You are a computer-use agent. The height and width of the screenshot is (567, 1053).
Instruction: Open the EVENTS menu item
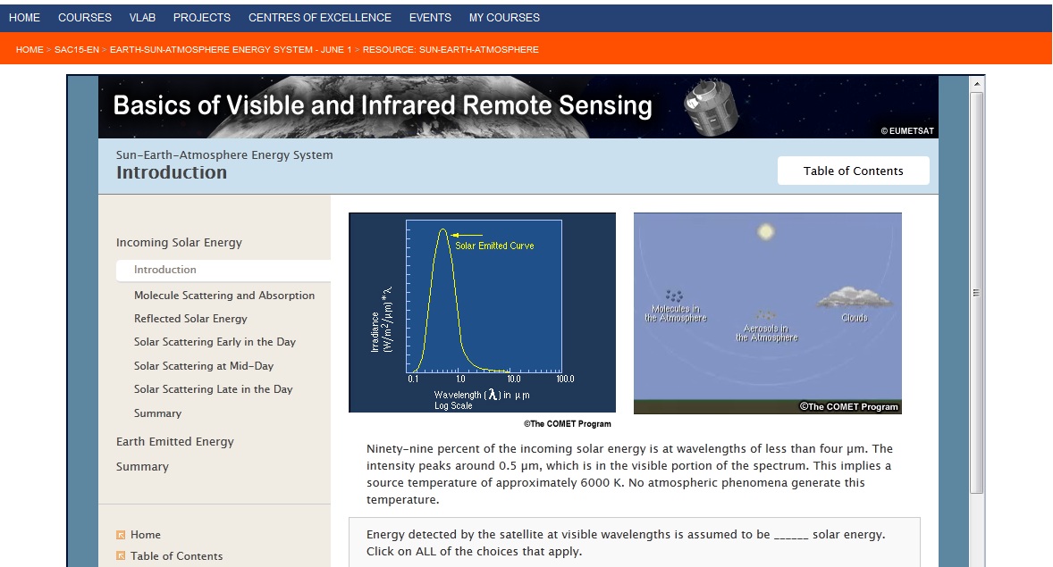pos(430,18)
